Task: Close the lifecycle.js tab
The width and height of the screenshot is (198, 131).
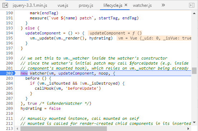Action: pyautogui.click(x=126, y=5)
